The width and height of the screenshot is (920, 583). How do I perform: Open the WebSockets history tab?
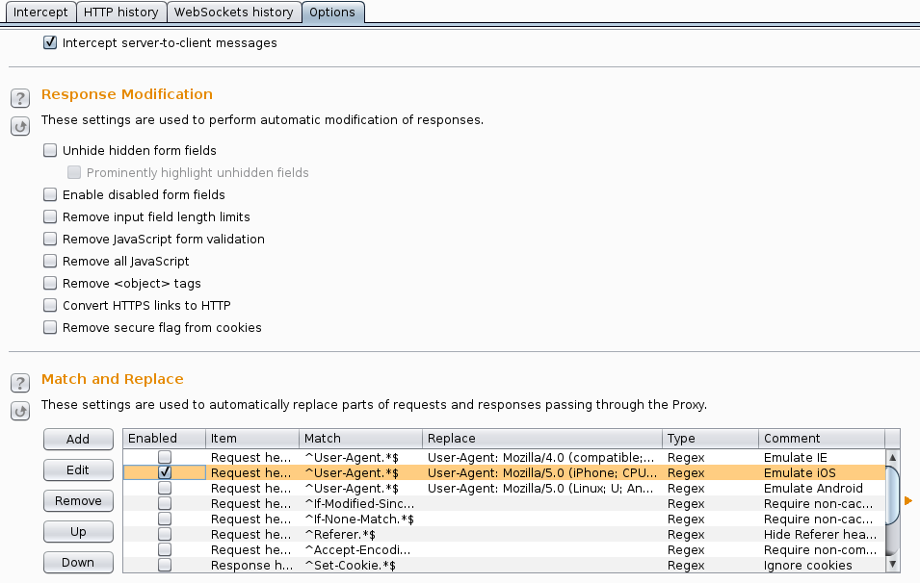pos(234,13)
